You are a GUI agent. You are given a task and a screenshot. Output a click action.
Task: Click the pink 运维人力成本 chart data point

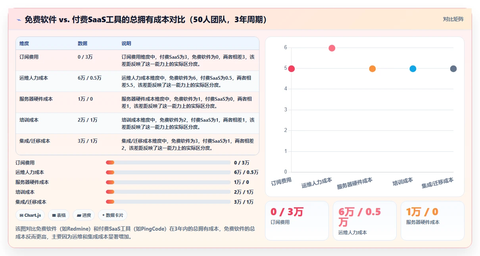332,48
